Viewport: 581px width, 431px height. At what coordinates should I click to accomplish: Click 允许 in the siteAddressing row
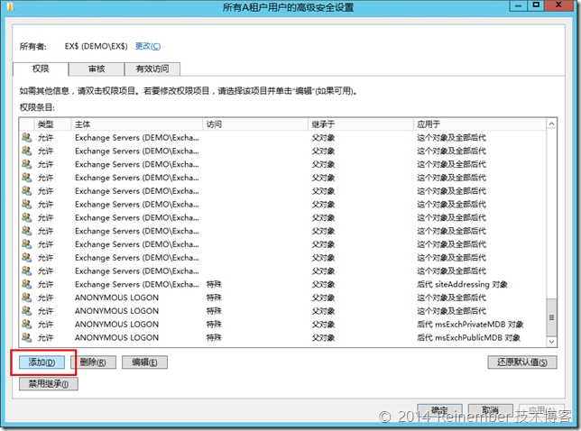[46, 284]
